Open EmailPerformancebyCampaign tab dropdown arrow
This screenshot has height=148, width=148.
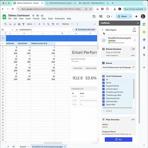tap(65, 147)
